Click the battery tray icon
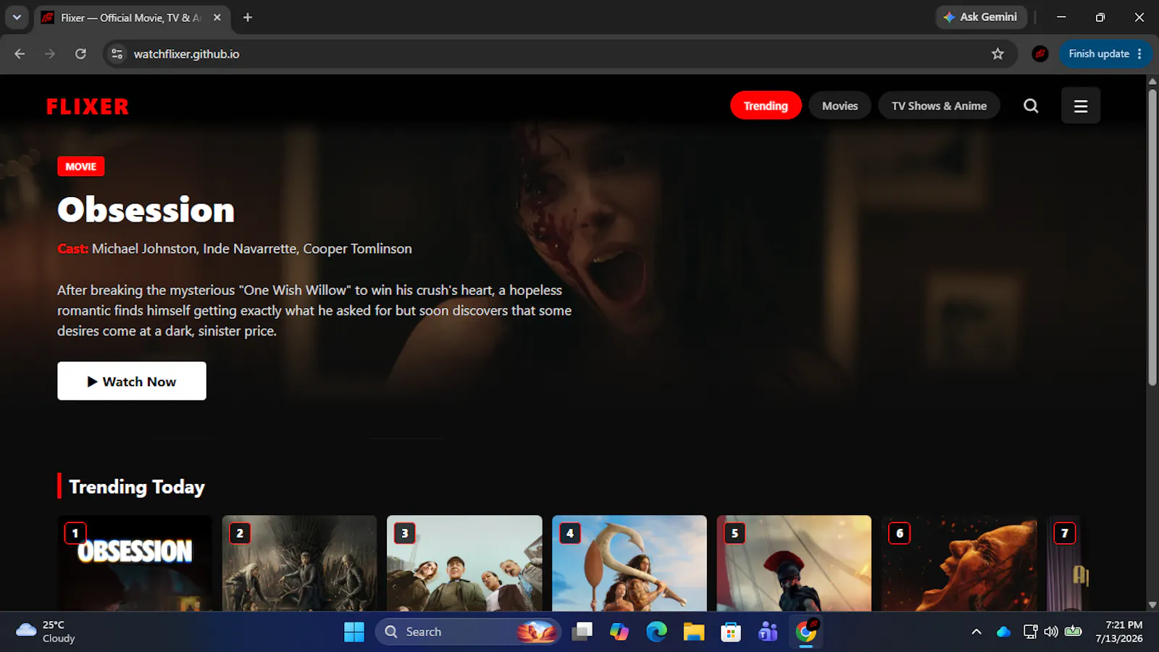Screen dimensions: 1159x652 (x=1074, y=632)
